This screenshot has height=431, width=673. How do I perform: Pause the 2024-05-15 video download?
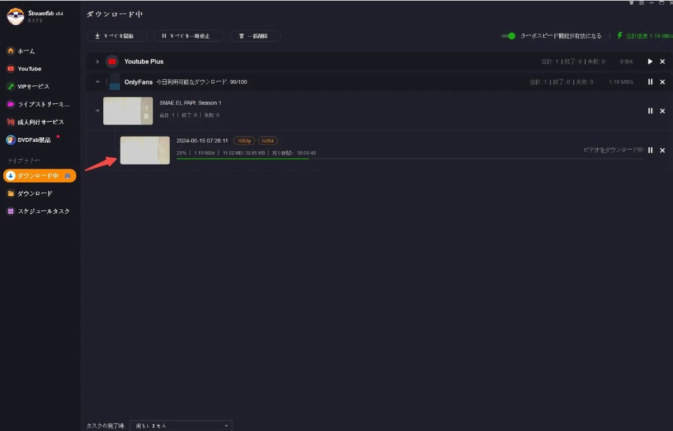650,151
